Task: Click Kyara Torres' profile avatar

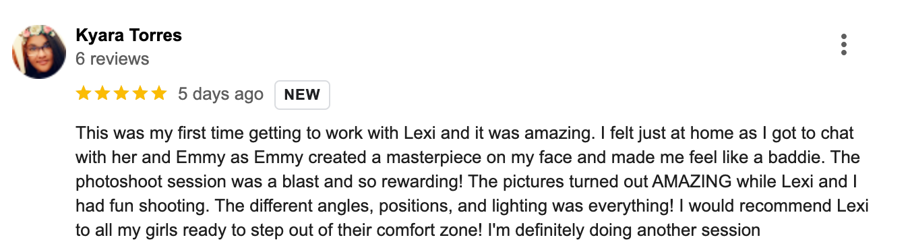Action: 40,52
